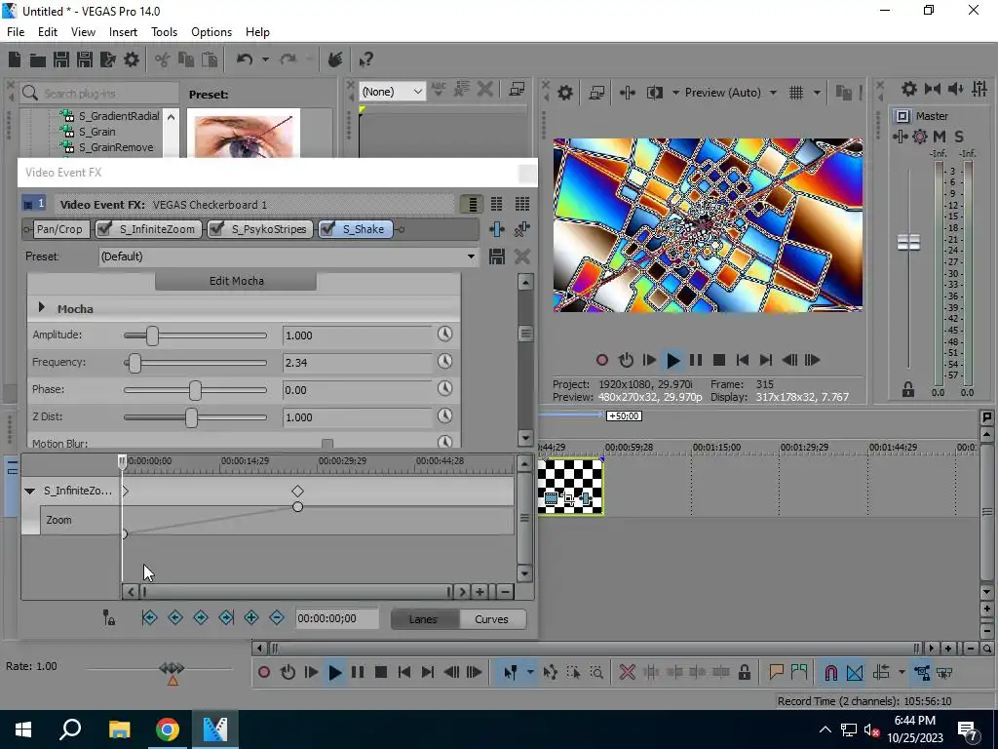The image size is (998, 749).
Task: Open the (None) dropdown in trimmer
Action: coord(417,92)
